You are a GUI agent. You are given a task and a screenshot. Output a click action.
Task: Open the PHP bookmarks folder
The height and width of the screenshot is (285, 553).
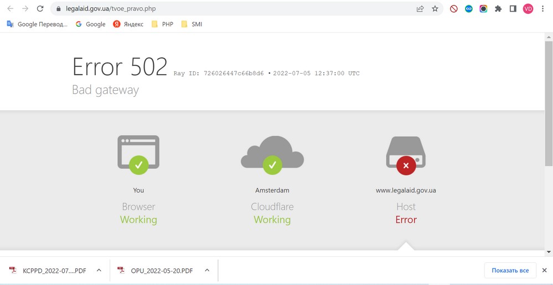point(163,24)
